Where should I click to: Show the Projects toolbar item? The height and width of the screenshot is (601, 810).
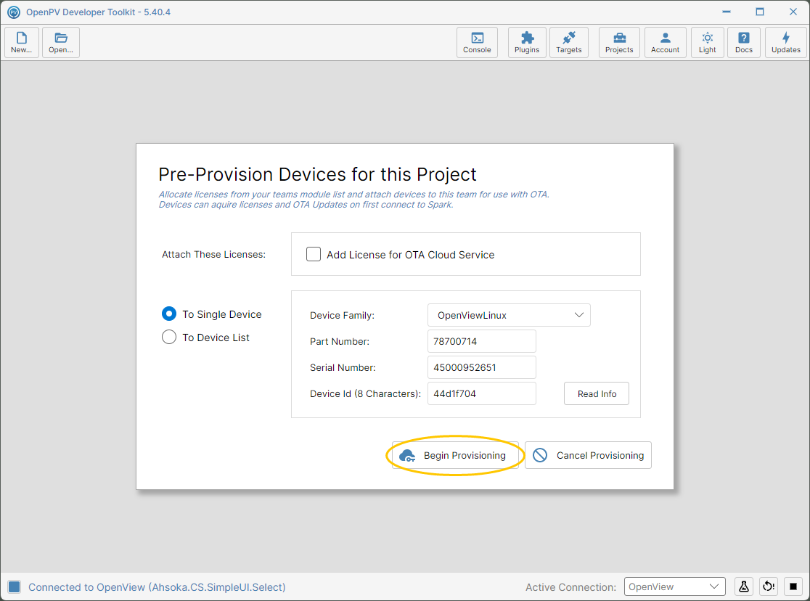[619, 42]
